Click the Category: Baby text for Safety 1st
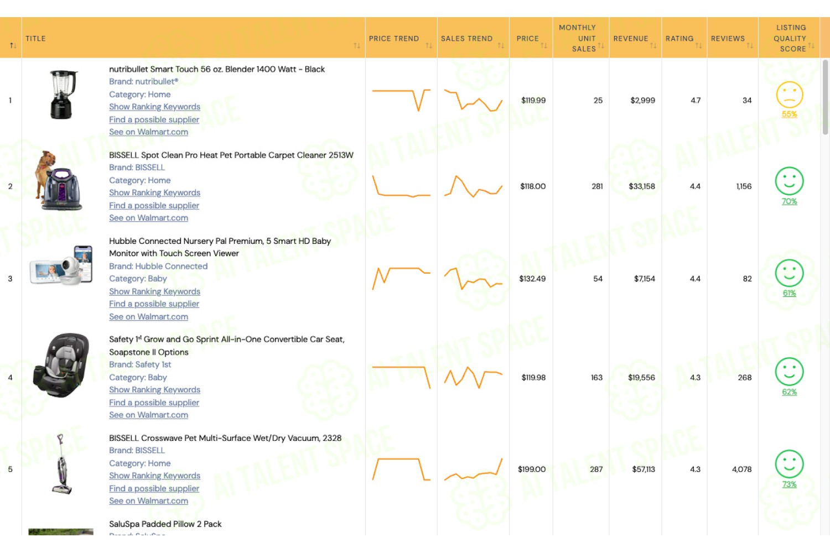The image size is (830, 553). pos(138,377)
